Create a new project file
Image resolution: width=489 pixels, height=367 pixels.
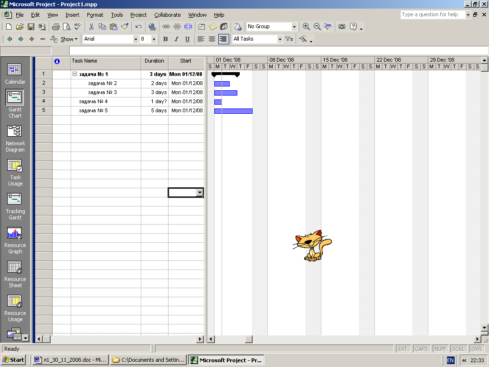pos(9,27)
